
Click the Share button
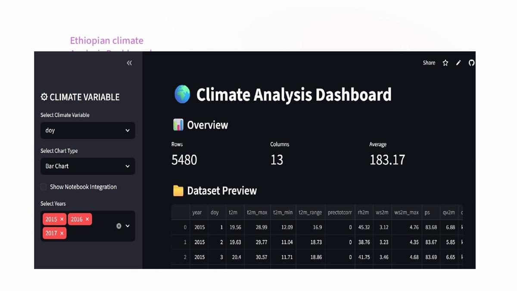point(429,63)
